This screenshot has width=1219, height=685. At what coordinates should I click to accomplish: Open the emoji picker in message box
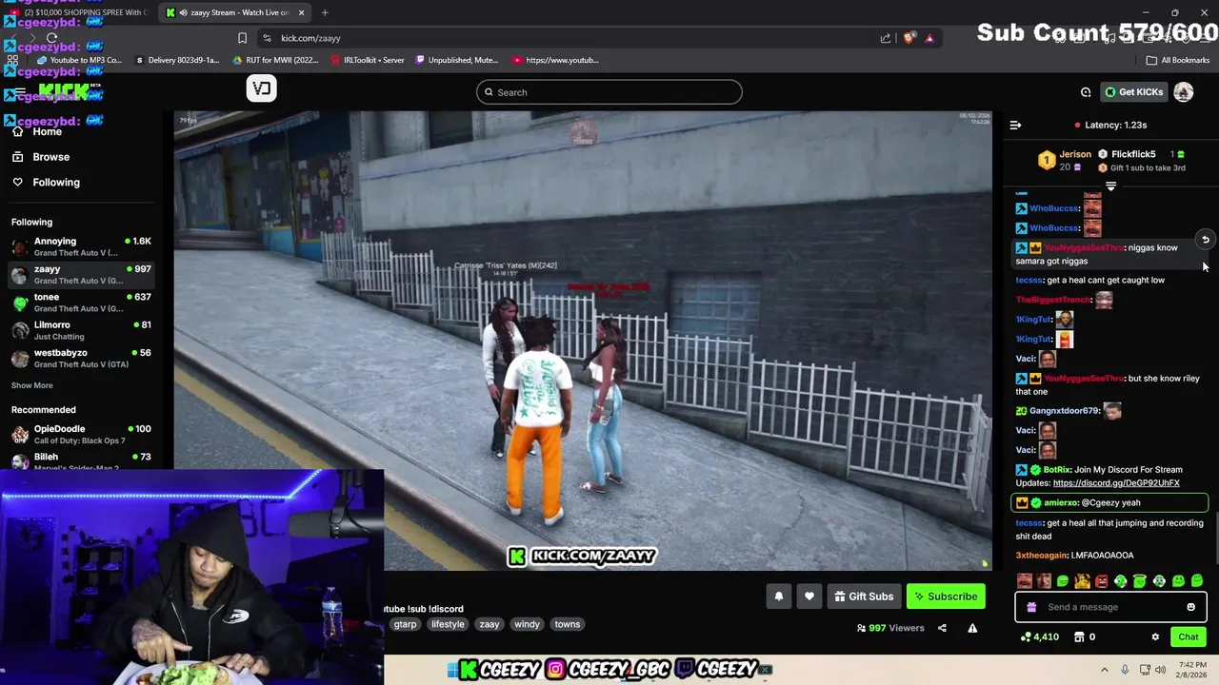pos(1190,607)
